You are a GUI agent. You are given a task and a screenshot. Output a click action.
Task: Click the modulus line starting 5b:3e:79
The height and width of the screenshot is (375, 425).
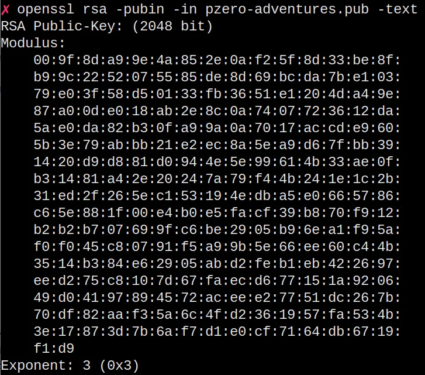216,145
